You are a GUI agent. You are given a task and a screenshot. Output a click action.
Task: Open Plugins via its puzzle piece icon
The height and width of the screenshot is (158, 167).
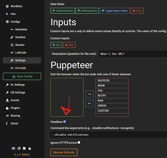tap(7, 108)
